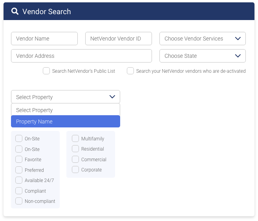This screenshot has width=258, height=221.
Task: Click into the Vendor Address field
Action: (x=81, y=56)
